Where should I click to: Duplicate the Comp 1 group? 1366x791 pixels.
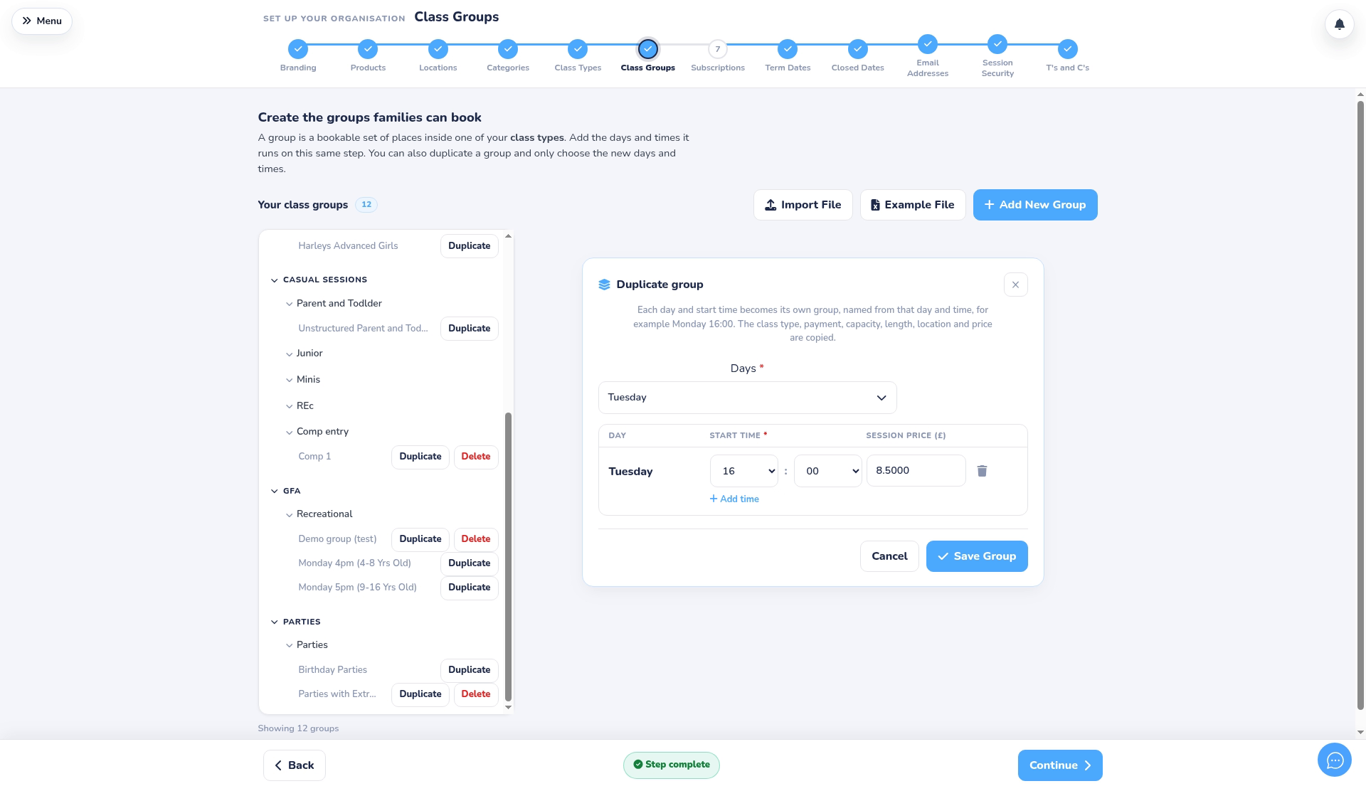(420, 457)
